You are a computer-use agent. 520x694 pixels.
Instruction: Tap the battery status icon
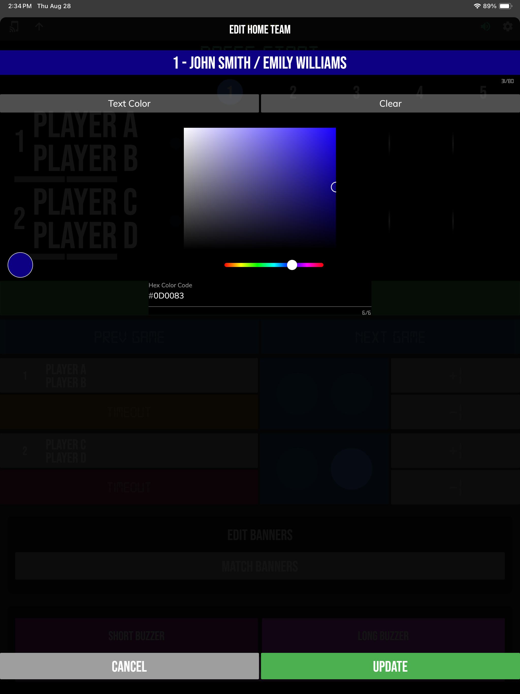point(505,6)
